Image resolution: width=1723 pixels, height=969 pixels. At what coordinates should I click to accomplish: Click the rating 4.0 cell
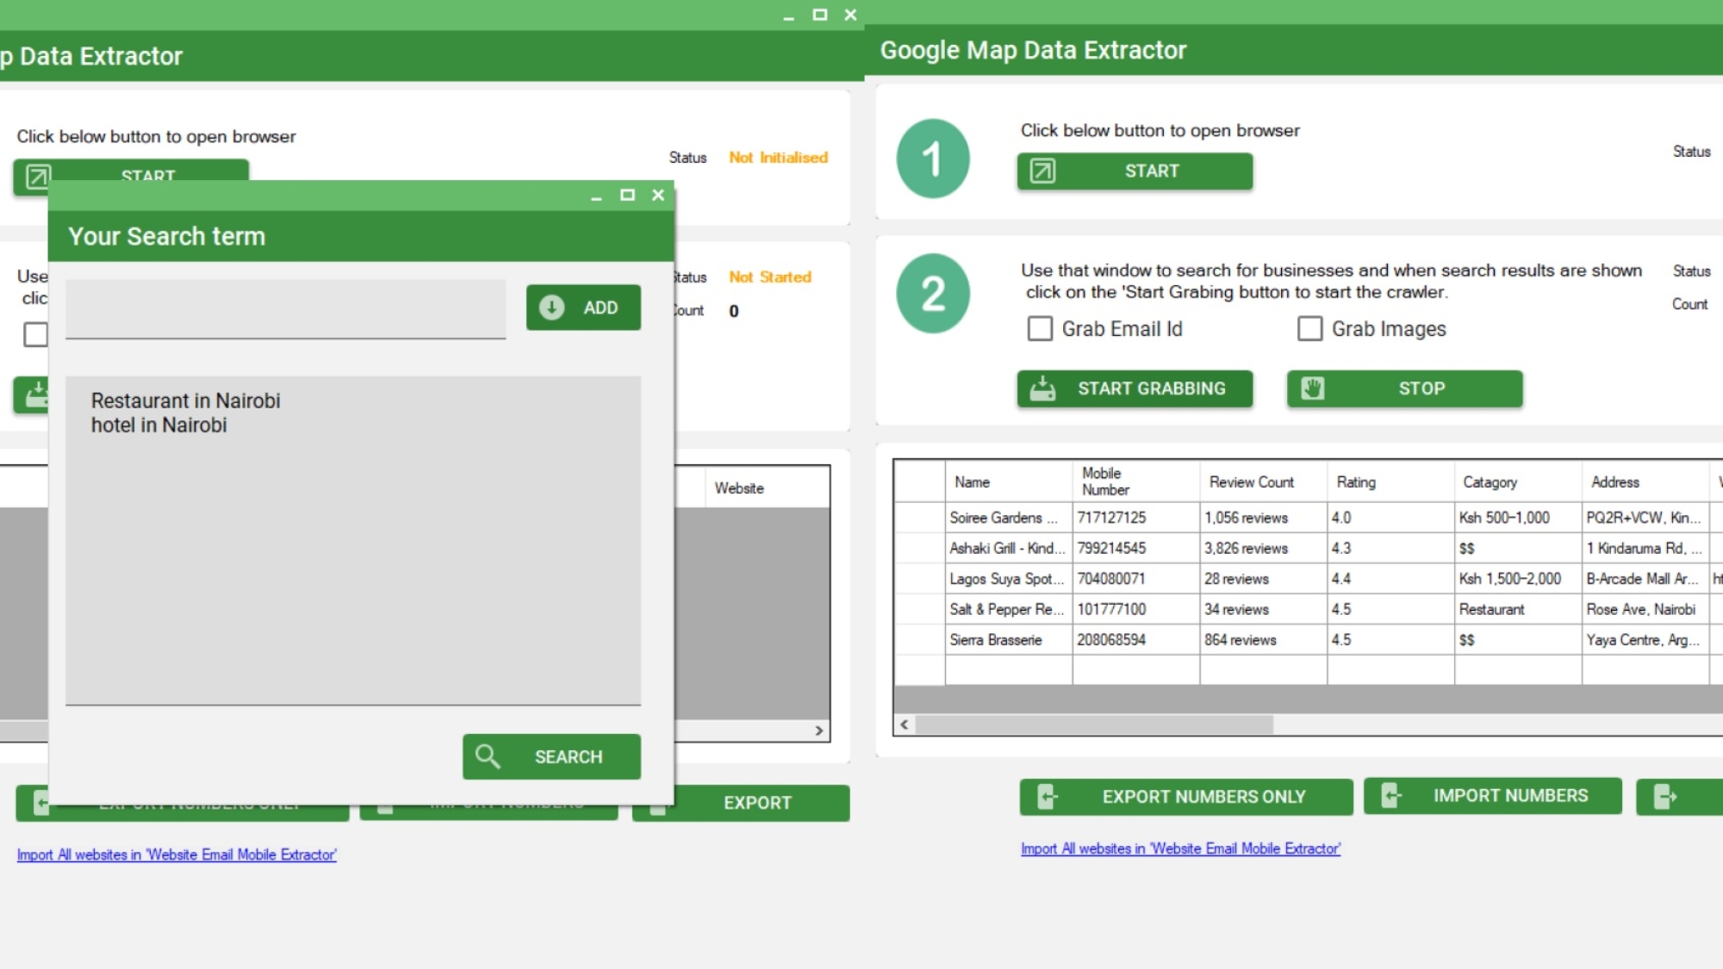pos(1391,518)
